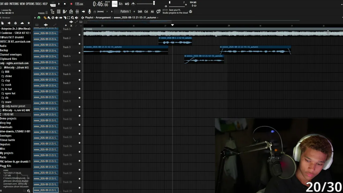Click the microphone recording icon
343x193 pixels.
click(90, 12)
